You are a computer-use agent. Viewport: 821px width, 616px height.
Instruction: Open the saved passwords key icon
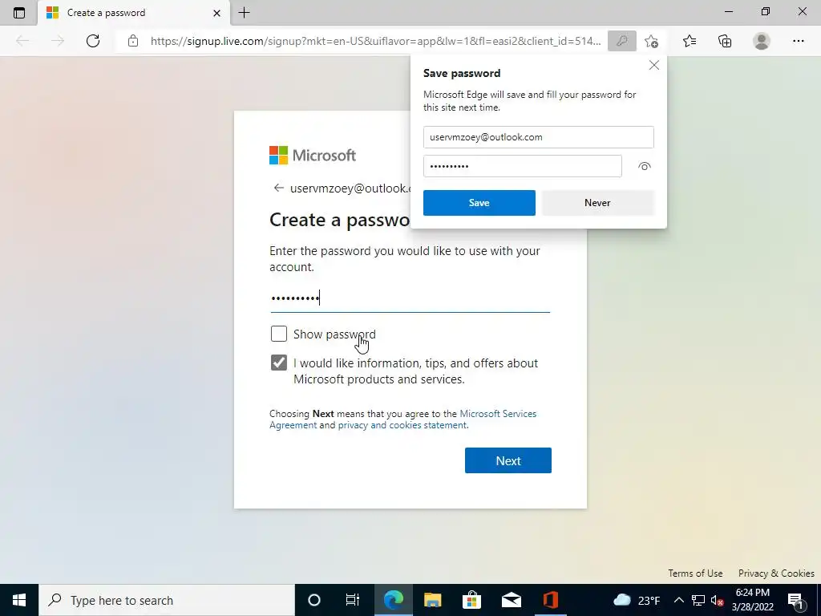[621, 41]
